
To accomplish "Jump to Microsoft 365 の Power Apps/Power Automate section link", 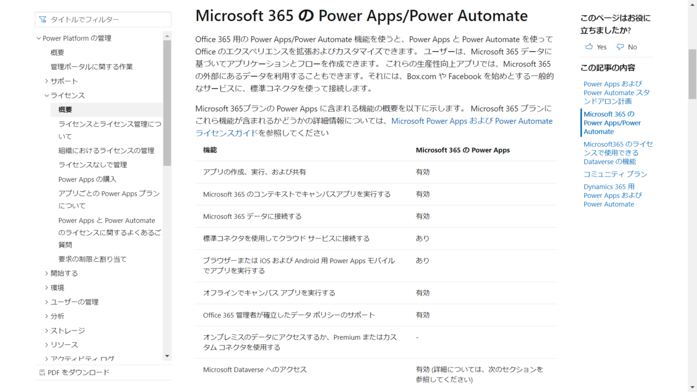I will coord(612,123).
